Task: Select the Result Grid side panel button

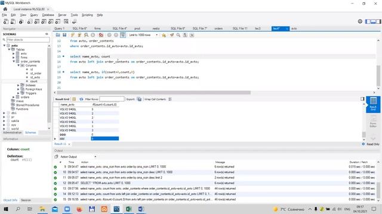Action: (373, 104)
